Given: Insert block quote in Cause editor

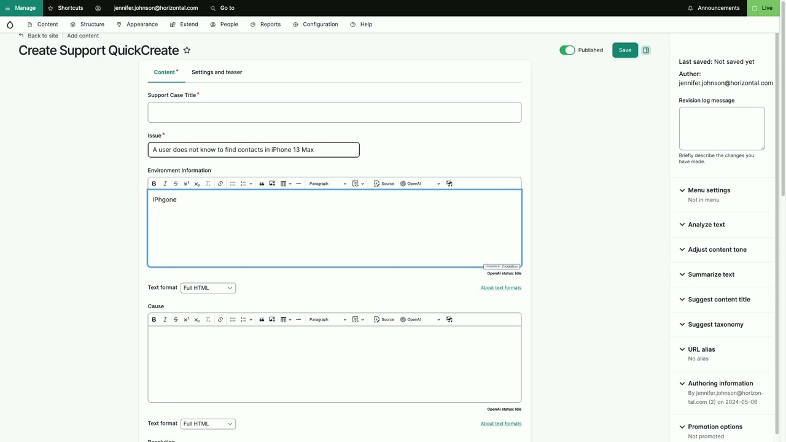Looking at the screenshot, I should [x=262, y=319].
